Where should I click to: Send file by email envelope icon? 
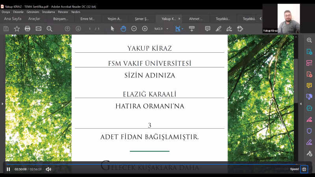[x=39, y=29]
